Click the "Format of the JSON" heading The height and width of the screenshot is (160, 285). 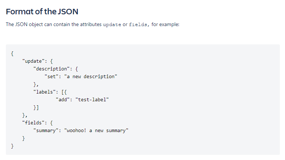click(x=42, y=12)
